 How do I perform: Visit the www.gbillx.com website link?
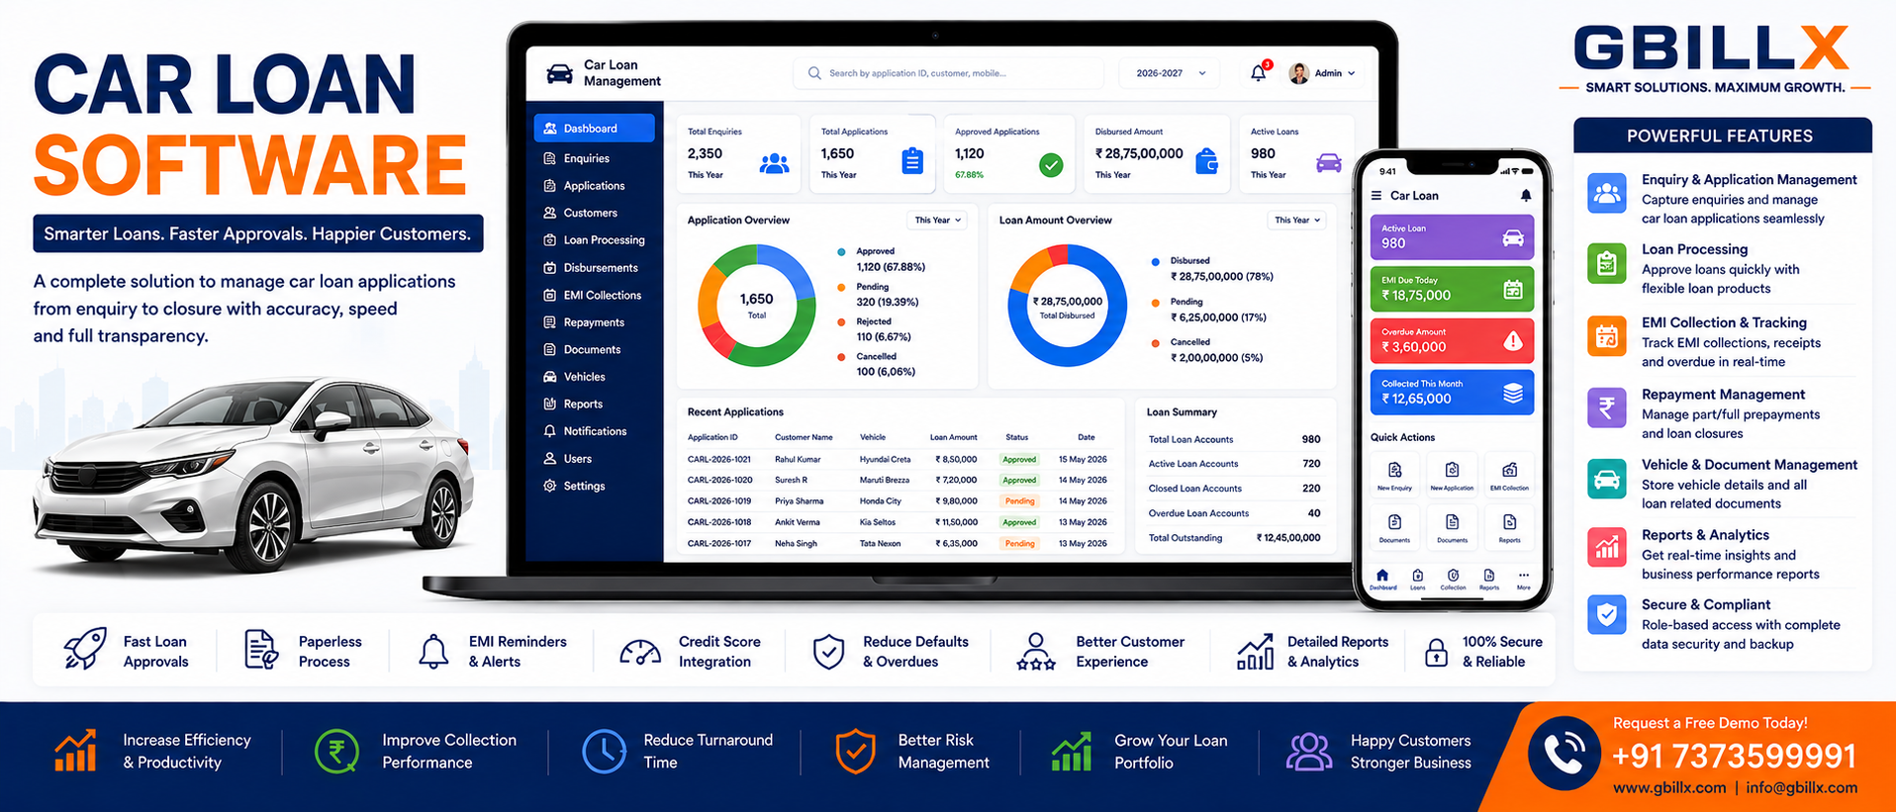[x=1669, y=788]
